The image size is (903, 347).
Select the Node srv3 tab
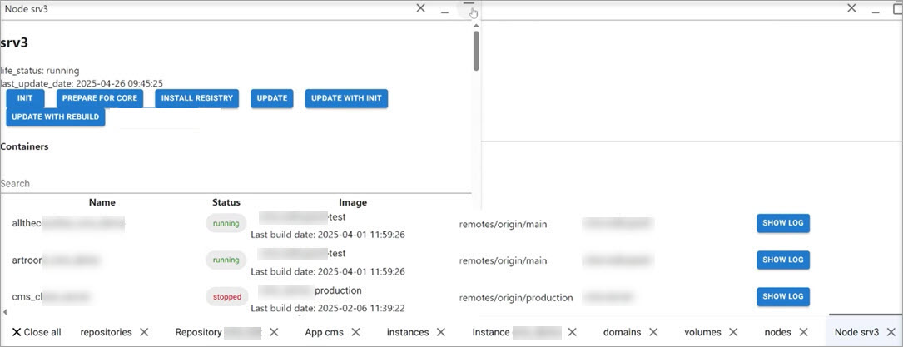coord(857,332)
